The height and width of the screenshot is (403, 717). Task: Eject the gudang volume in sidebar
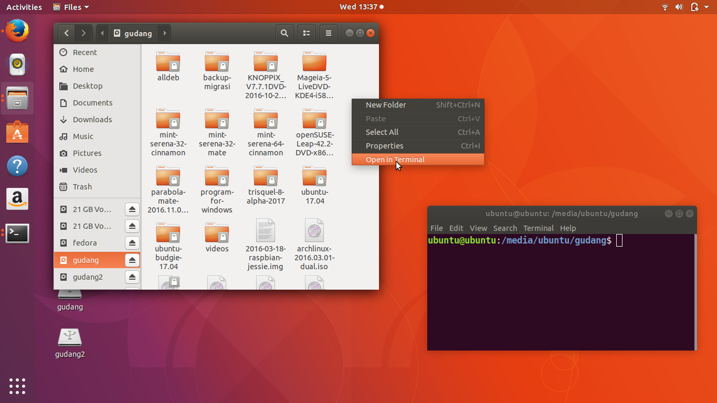point(132,260)
